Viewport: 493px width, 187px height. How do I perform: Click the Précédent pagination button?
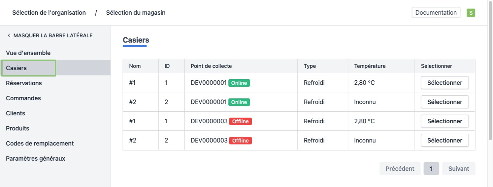400,169
